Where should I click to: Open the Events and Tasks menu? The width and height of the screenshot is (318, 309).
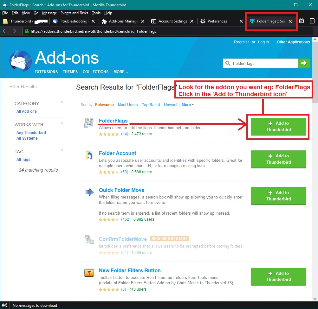74,13
